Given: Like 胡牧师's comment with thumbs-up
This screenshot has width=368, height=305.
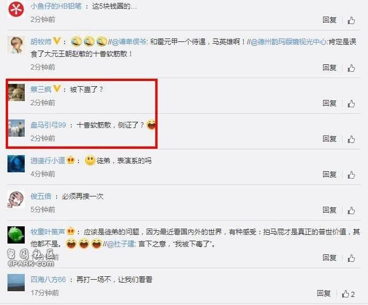Looking at the screenshot, I should (351, 68).
